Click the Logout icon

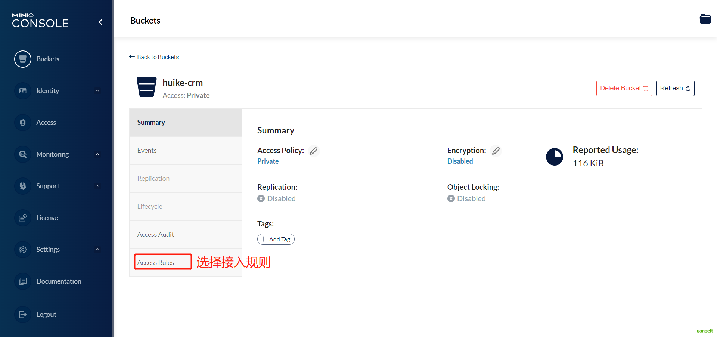(x=23, y=315)
